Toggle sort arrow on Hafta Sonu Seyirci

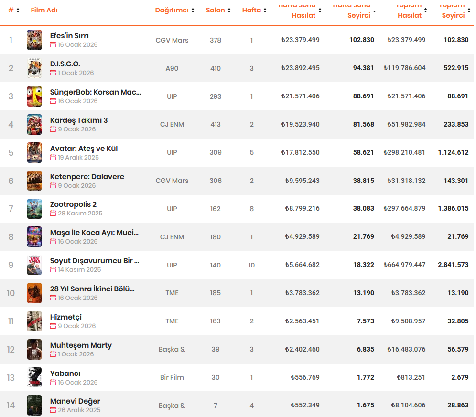point(374,11)
